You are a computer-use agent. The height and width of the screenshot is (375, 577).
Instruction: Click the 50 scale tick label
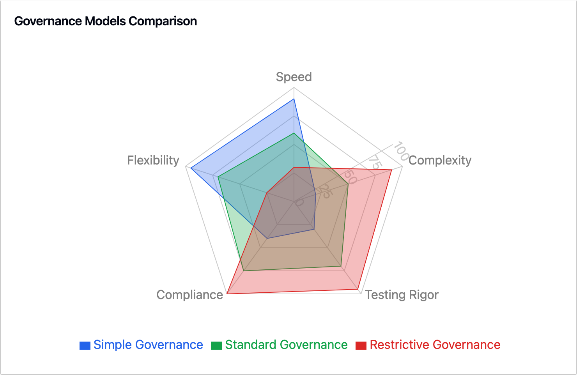pos(350,177)
